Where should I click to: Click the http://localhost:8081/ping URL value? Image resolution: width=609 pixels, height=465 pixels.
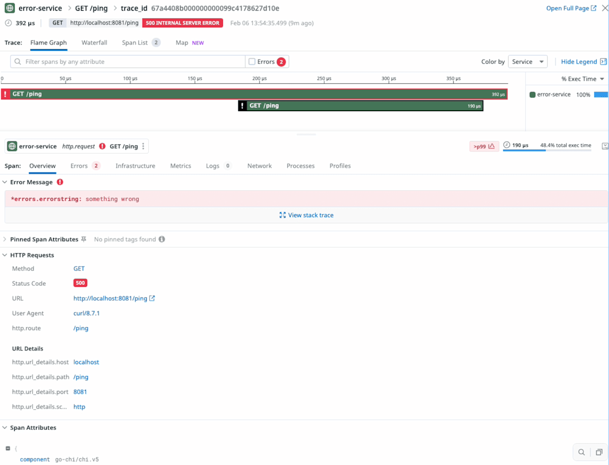(x=110, y=298)
